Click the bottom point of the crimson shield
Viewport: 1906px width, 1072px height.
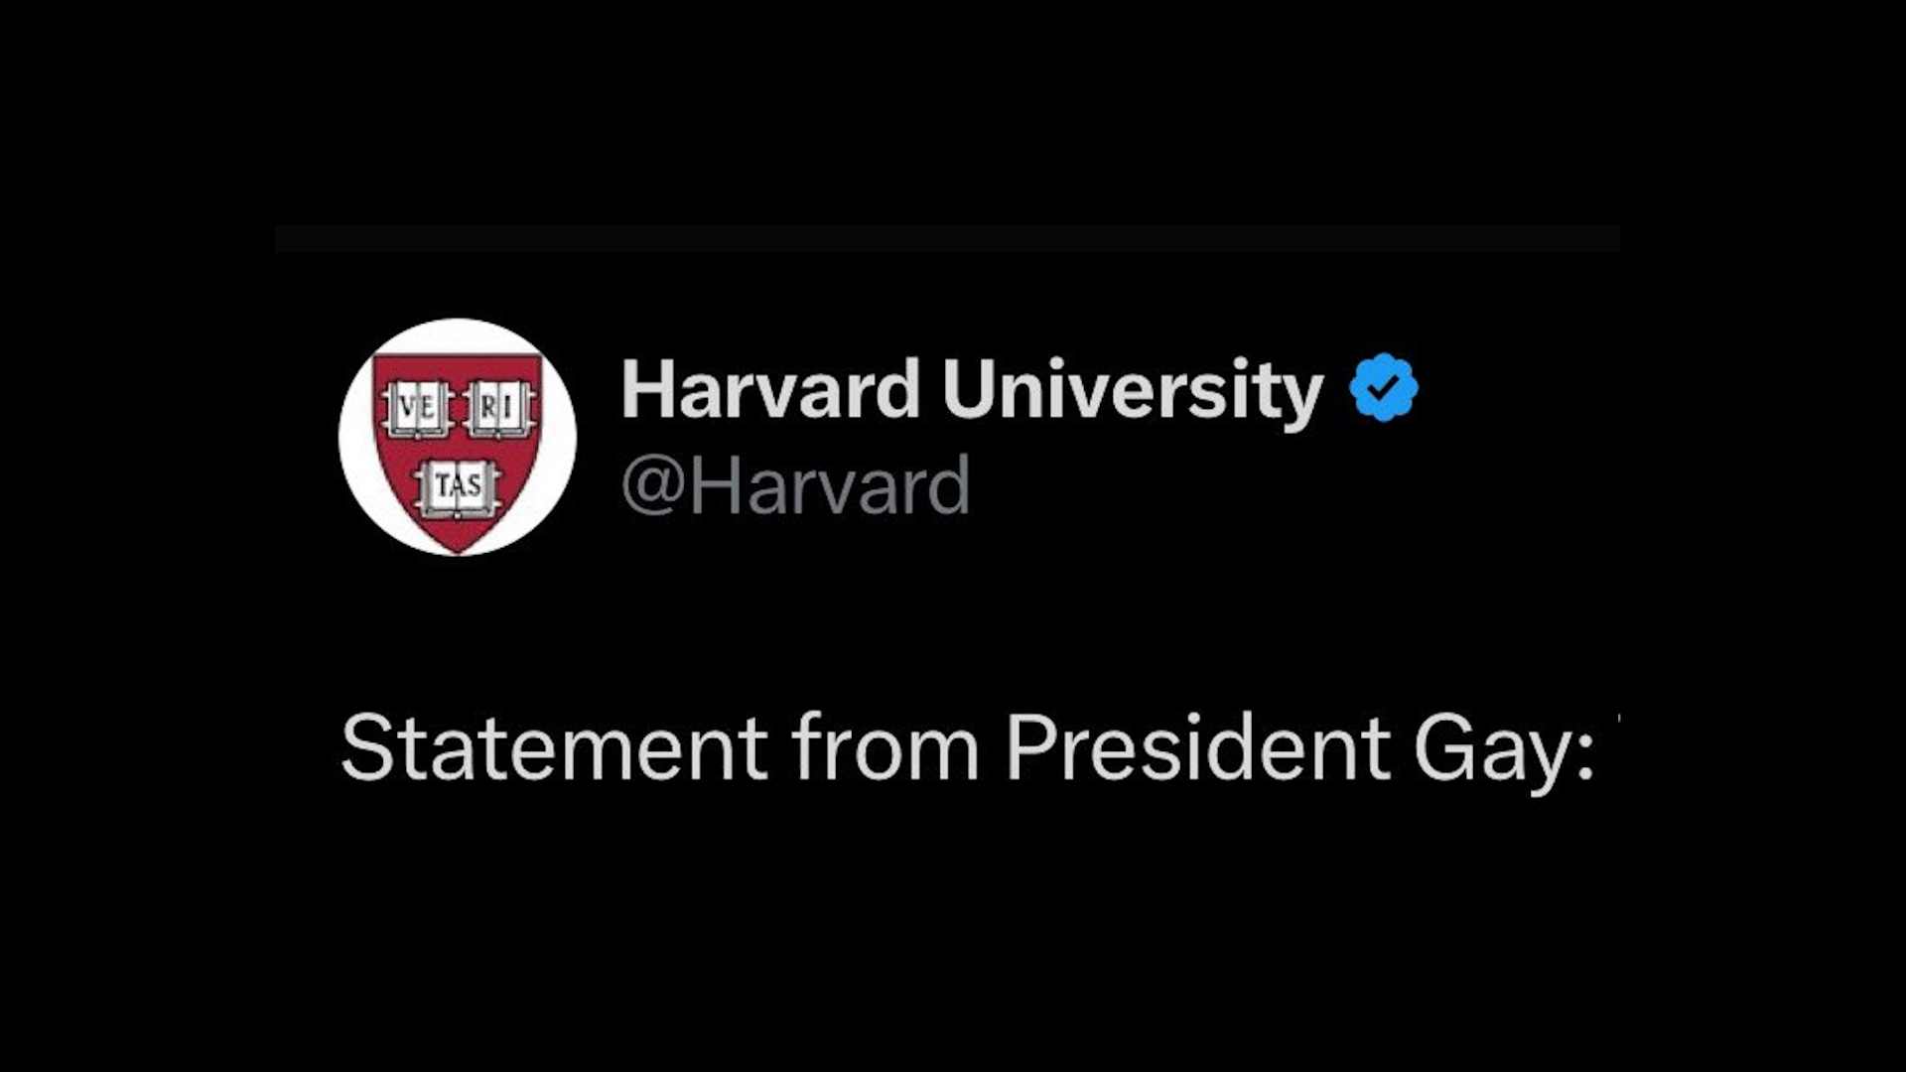(x=458, y=547)
